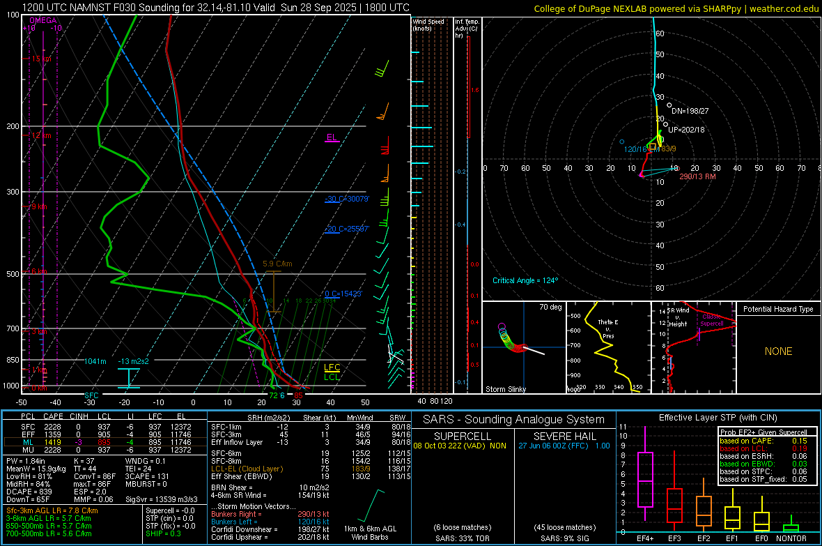Select the MU parcel row
The height and width of the screenshot is (546, 822).
[x=105, y=450]
